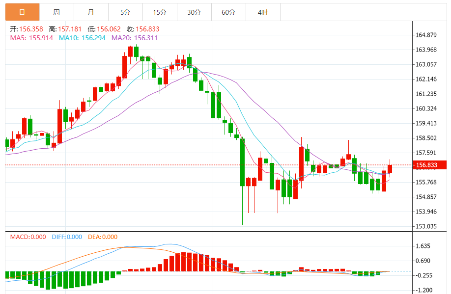Switch to the 周 weekly tab
Viewport: 451px width, 294px height.
tap(56, 12)
